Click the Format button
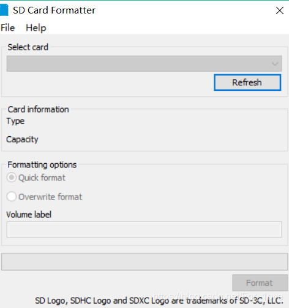 point(260,283)
